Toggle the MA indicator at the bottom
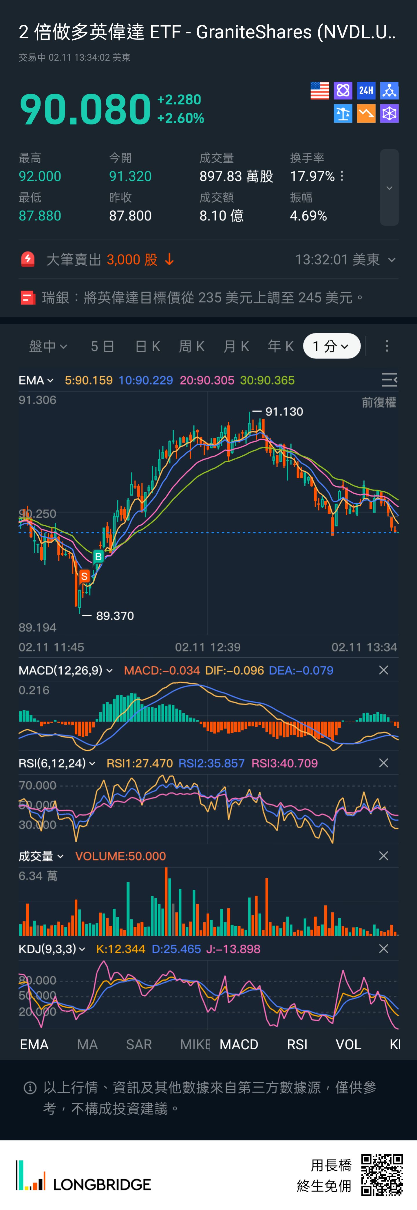417x1210 pixels. pos(87,1044)
